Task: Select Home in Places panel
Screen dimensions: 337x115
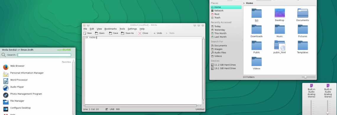Action: (x=226, y=7)
